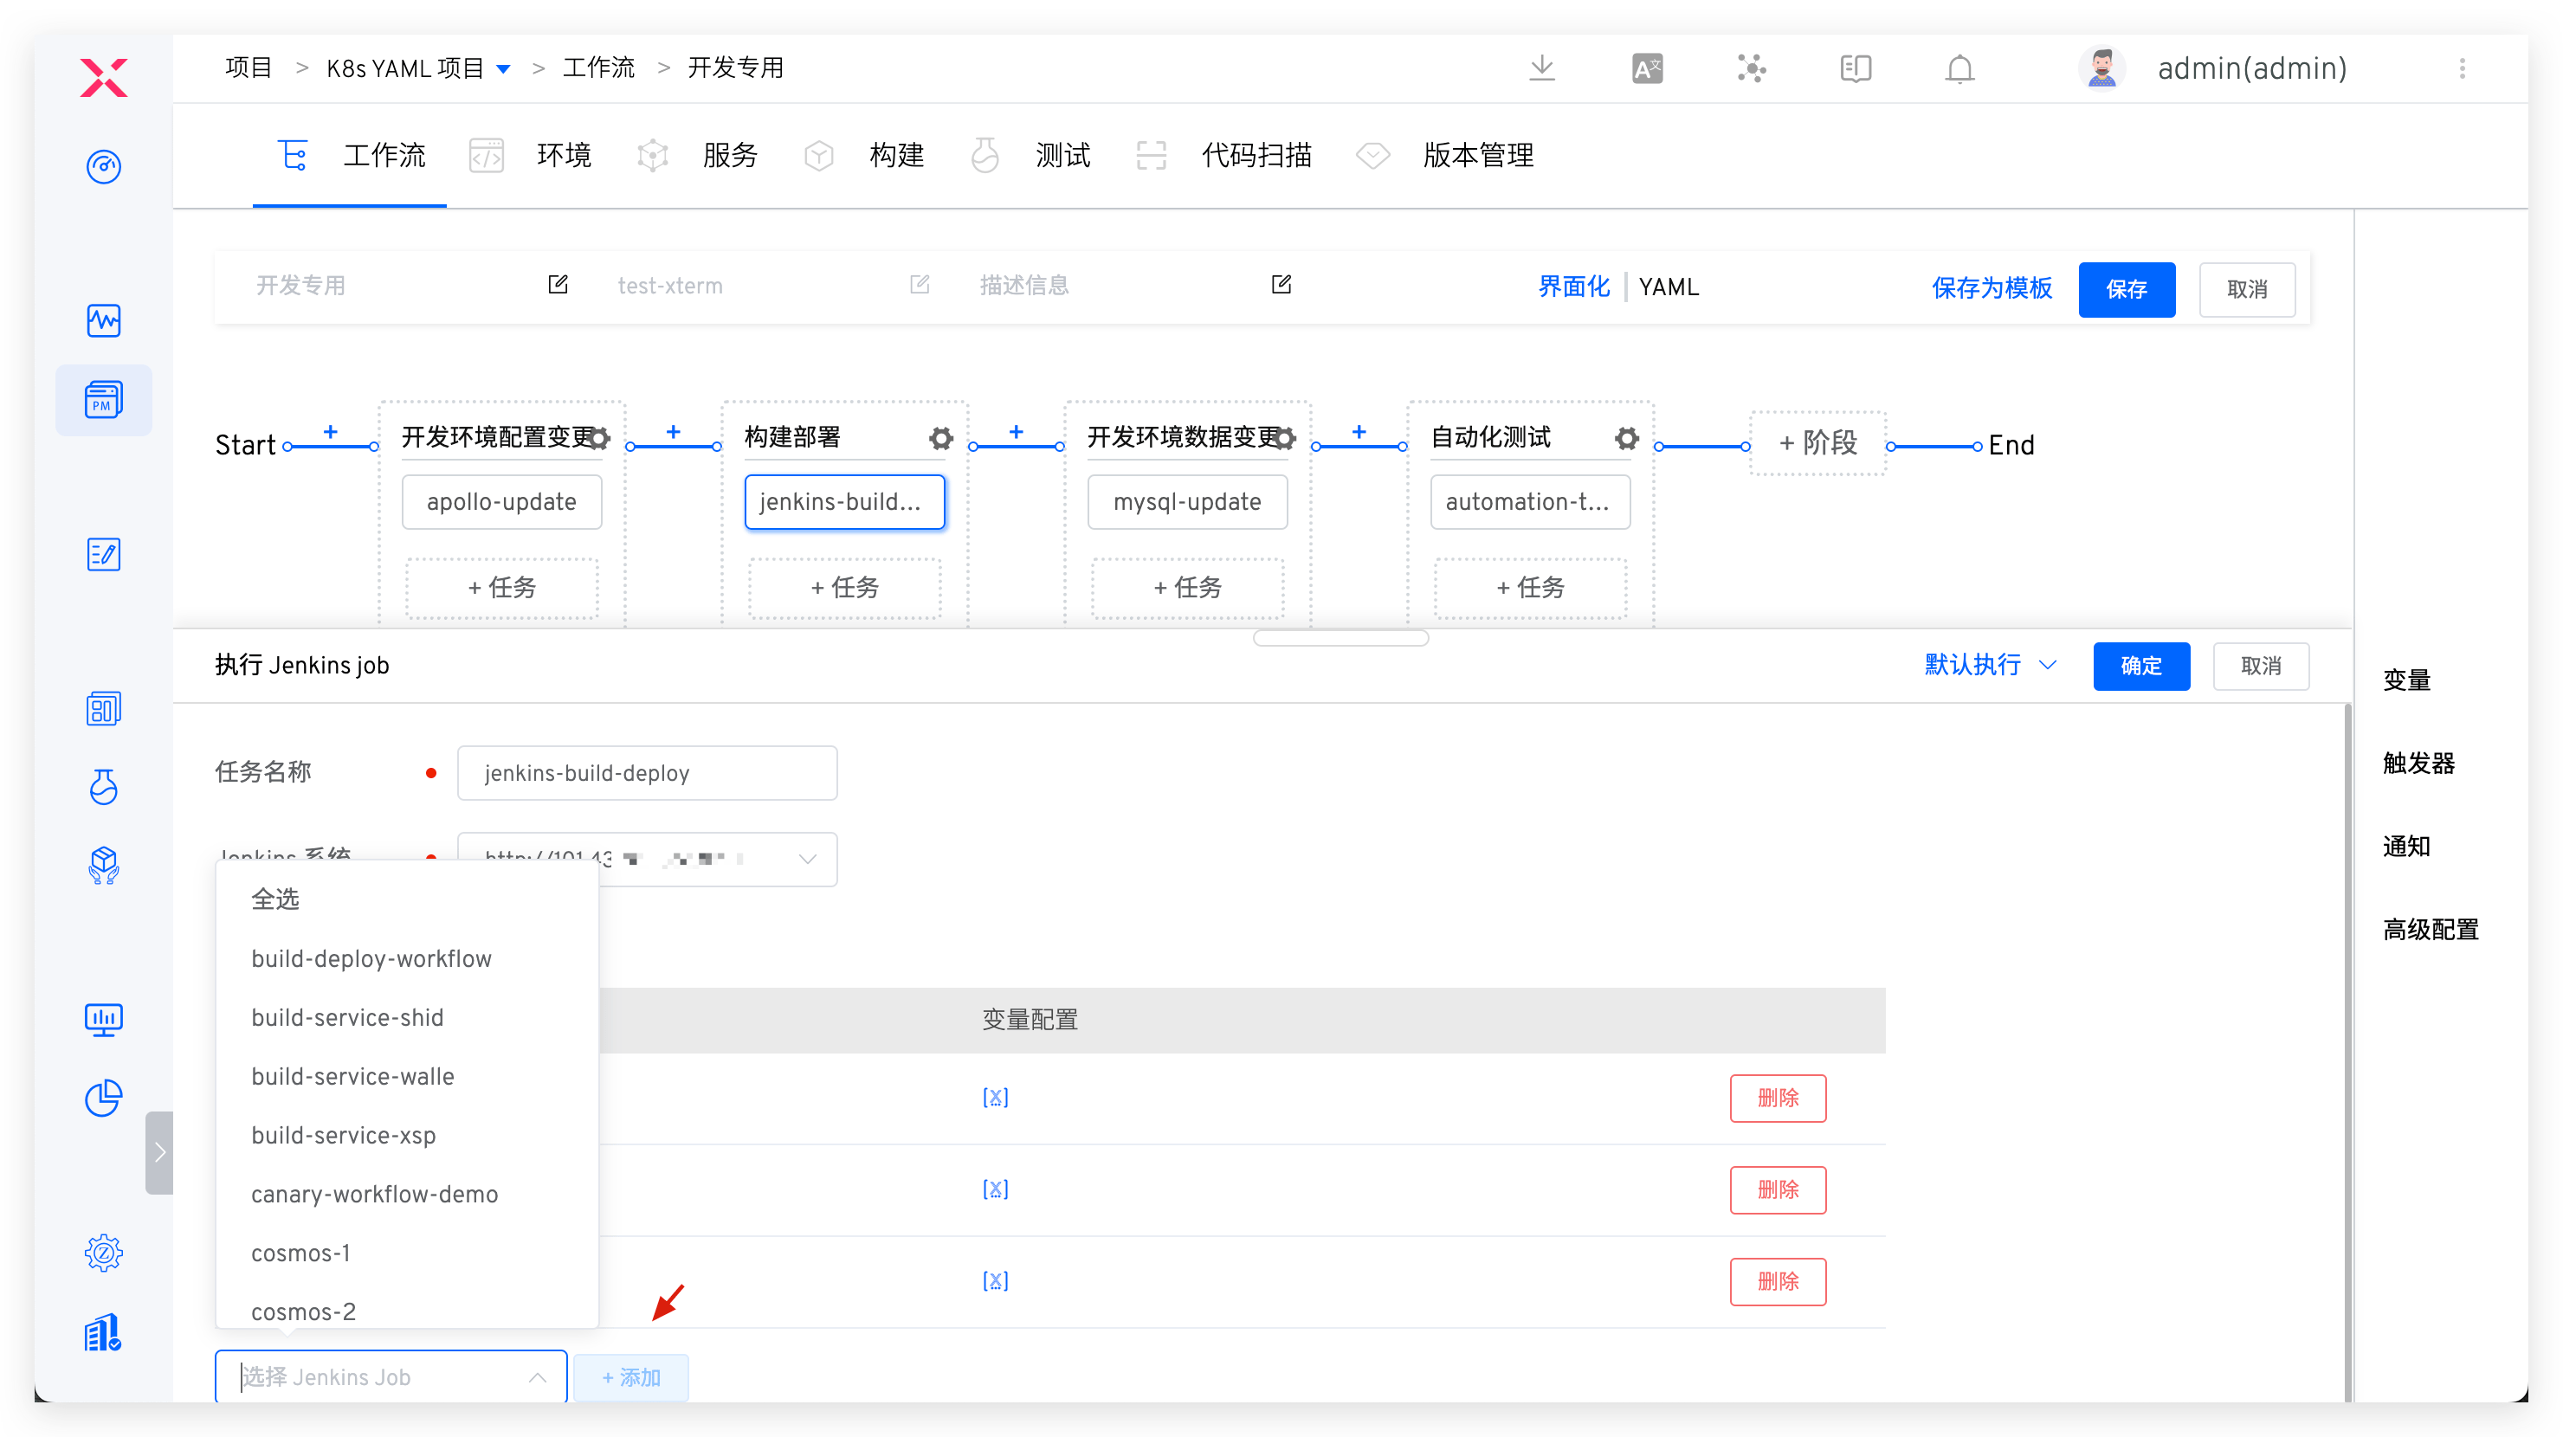Switch to the 测试 tab
2563x1437 pixels.
[1030, 155]
